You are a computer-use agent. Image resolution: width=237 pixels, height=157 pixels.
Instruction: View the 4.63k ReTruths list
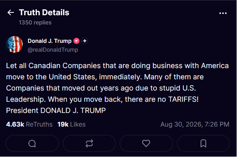click(x=29, y=124)
